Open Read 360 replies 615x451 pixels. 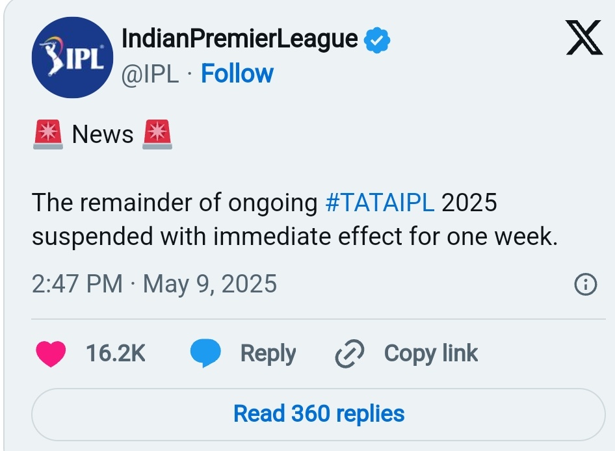coord(319,414)
